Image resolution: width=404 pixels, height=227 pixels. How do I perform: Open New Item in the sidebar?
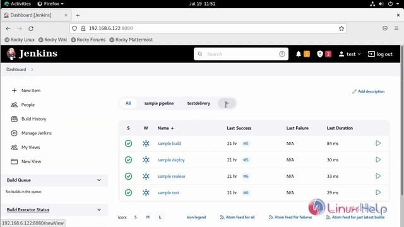click(26, 91)
